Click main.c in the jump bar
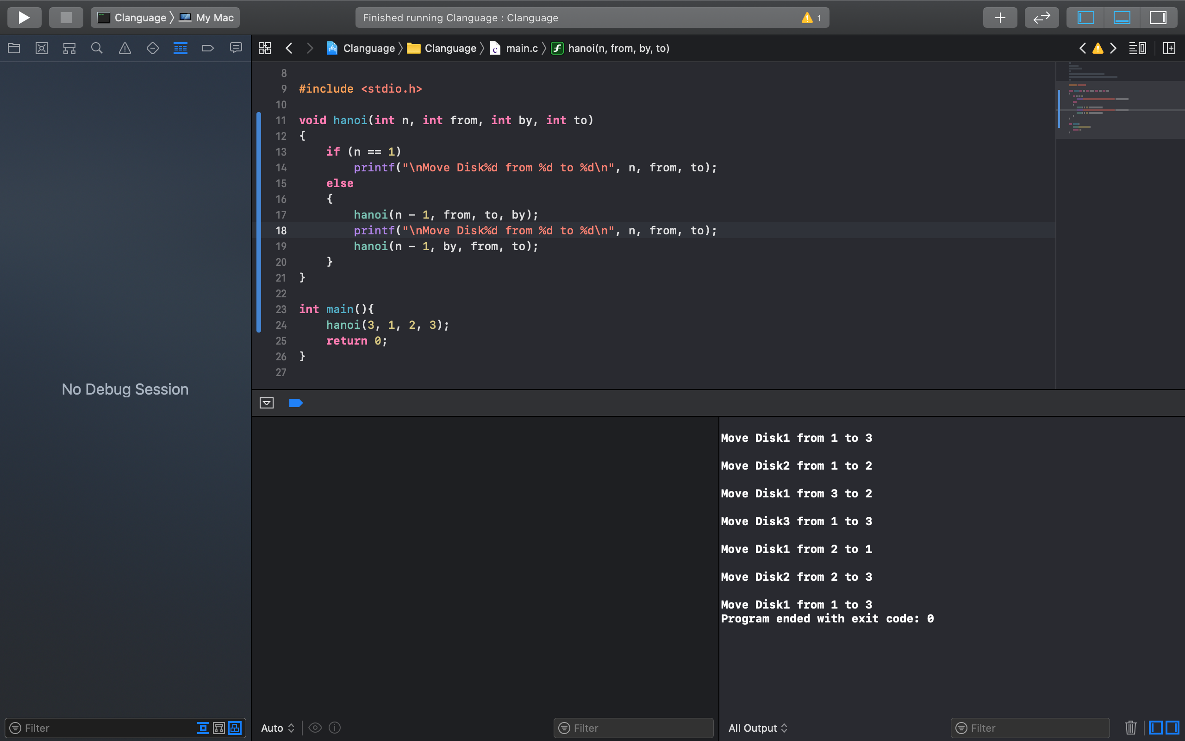The height and width of the screenshot is (741, 1185). pos(521,48)
